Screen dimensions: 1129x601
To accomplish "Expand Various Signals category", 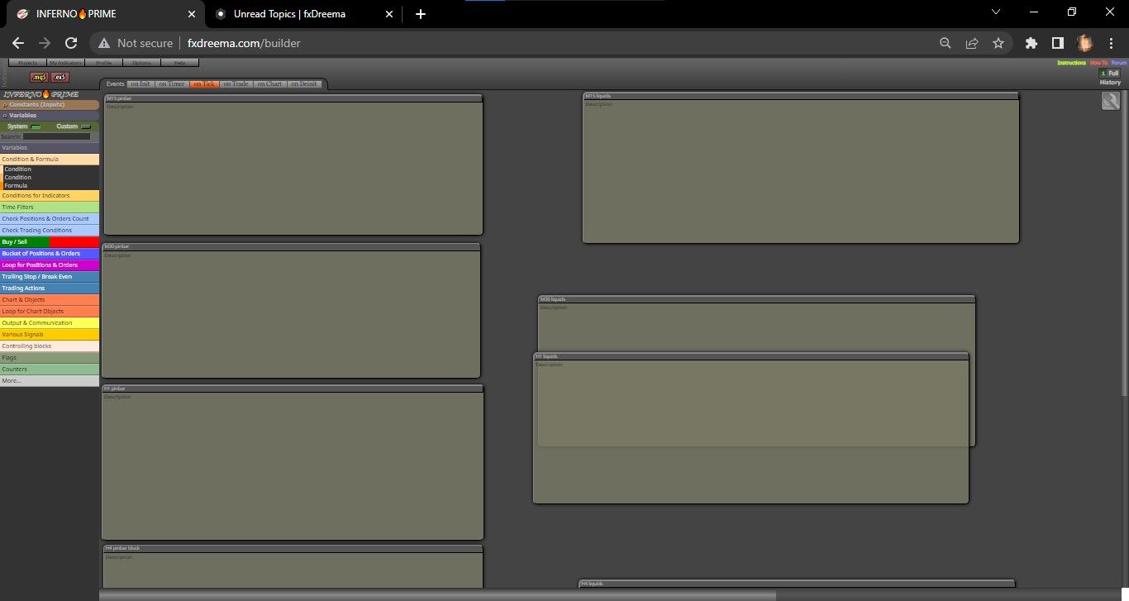I will (50, 335).
